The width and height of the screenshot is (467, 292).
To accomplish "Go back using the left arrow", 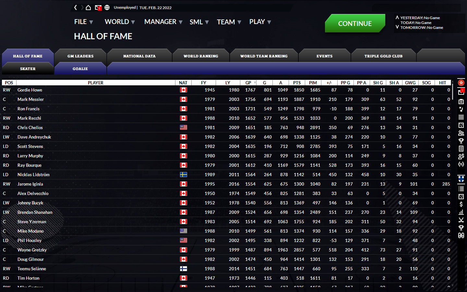I will point(76,7).
